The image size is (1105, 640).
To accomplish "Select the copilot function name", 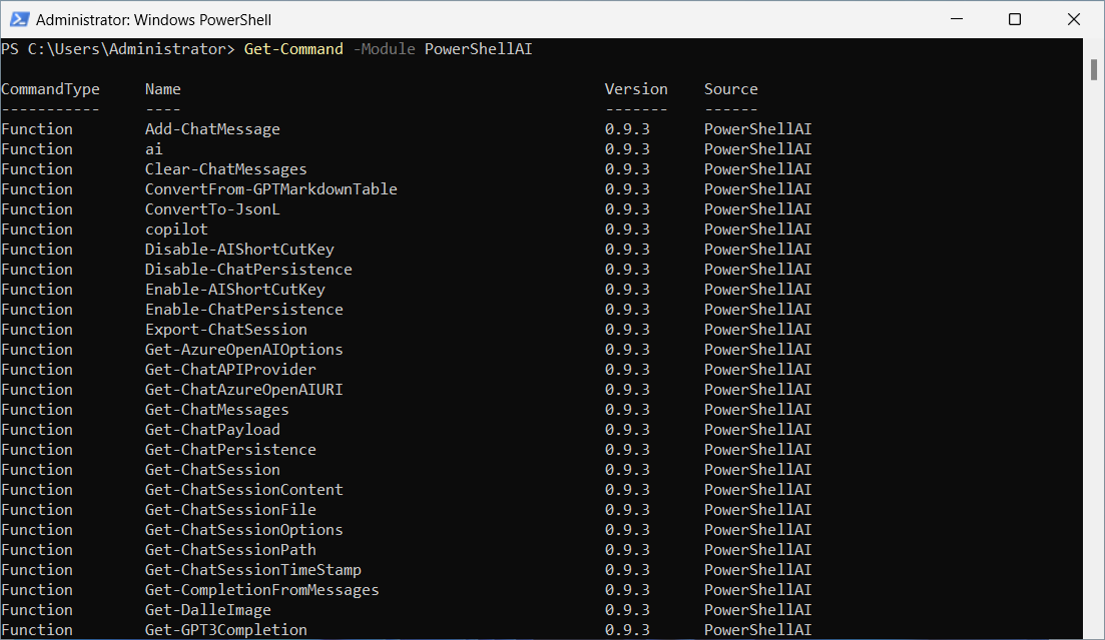I will coord(176,230).
